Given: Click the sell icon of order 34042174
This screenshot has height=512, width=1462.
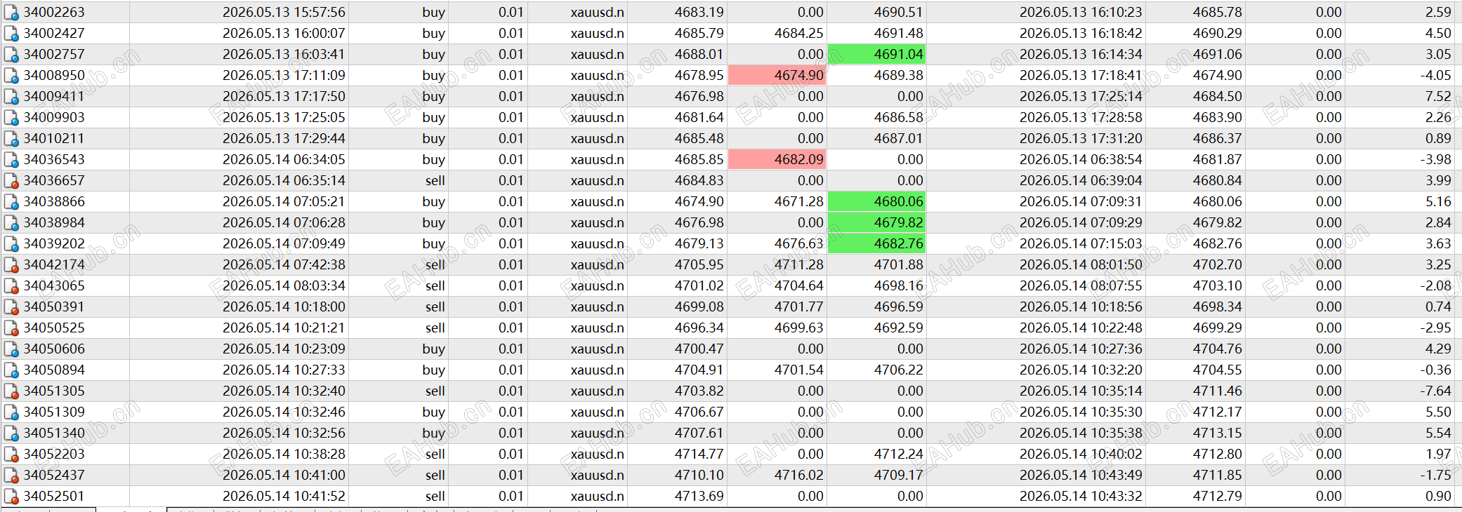Looking at the screenshot, I should [11, 265].
